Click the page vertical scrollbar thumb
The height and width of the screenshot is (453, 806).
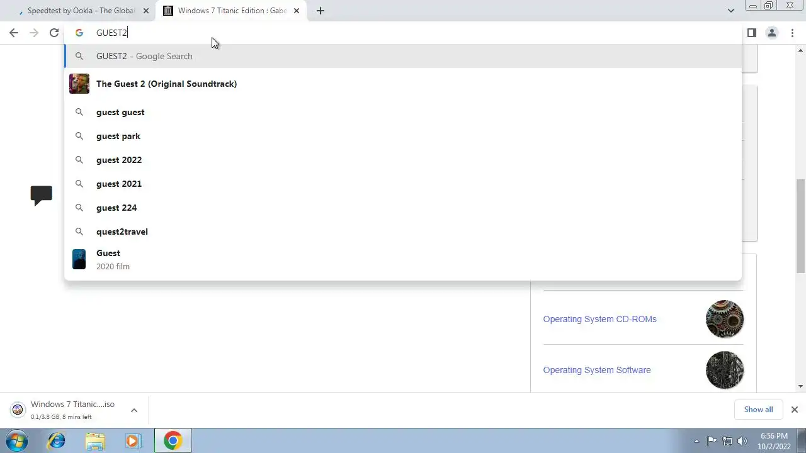(x=801, y=226)
